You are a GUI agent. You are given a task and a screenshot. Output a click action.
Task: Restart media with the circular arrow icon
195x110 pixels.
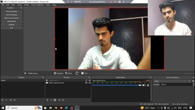click(77, 73)
